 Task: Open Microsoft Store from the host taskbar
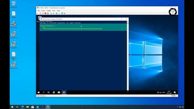32,107
